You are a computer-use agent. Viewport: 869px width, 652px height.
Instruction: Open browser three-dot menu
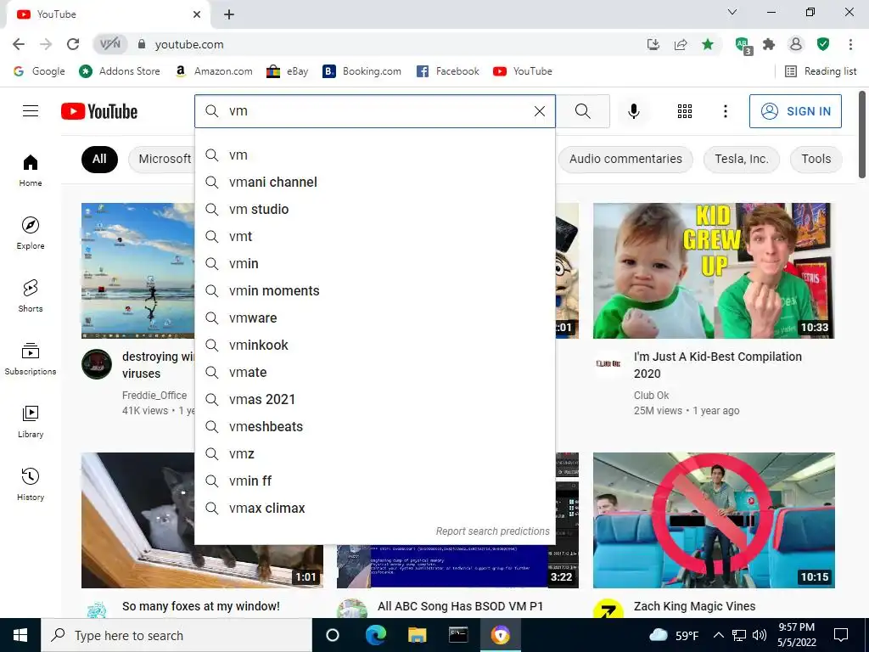(x=850, y=44)
